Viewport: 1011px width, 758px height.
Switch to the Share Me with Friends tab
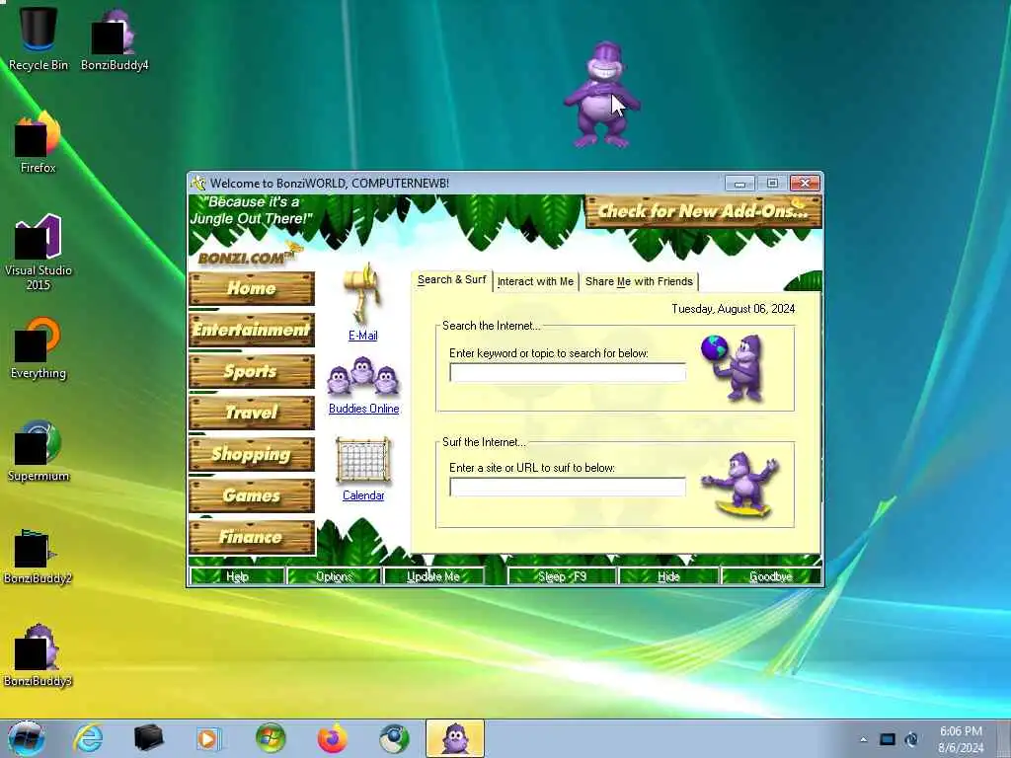639,281
